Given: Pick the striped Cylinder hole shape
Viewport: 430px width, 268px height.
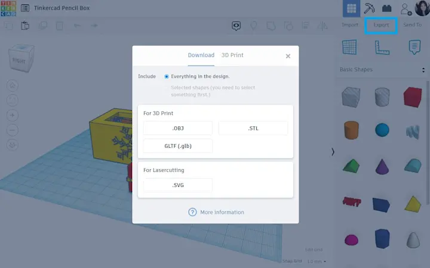Looking at the screenshot, I should click(382, 97).
